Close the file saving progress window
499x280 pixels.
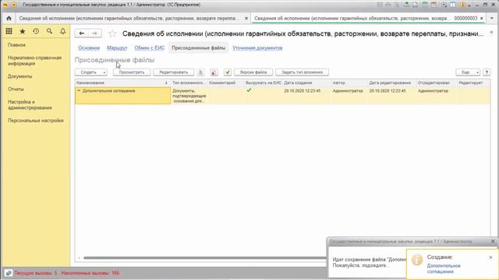(x=493, y=241)
